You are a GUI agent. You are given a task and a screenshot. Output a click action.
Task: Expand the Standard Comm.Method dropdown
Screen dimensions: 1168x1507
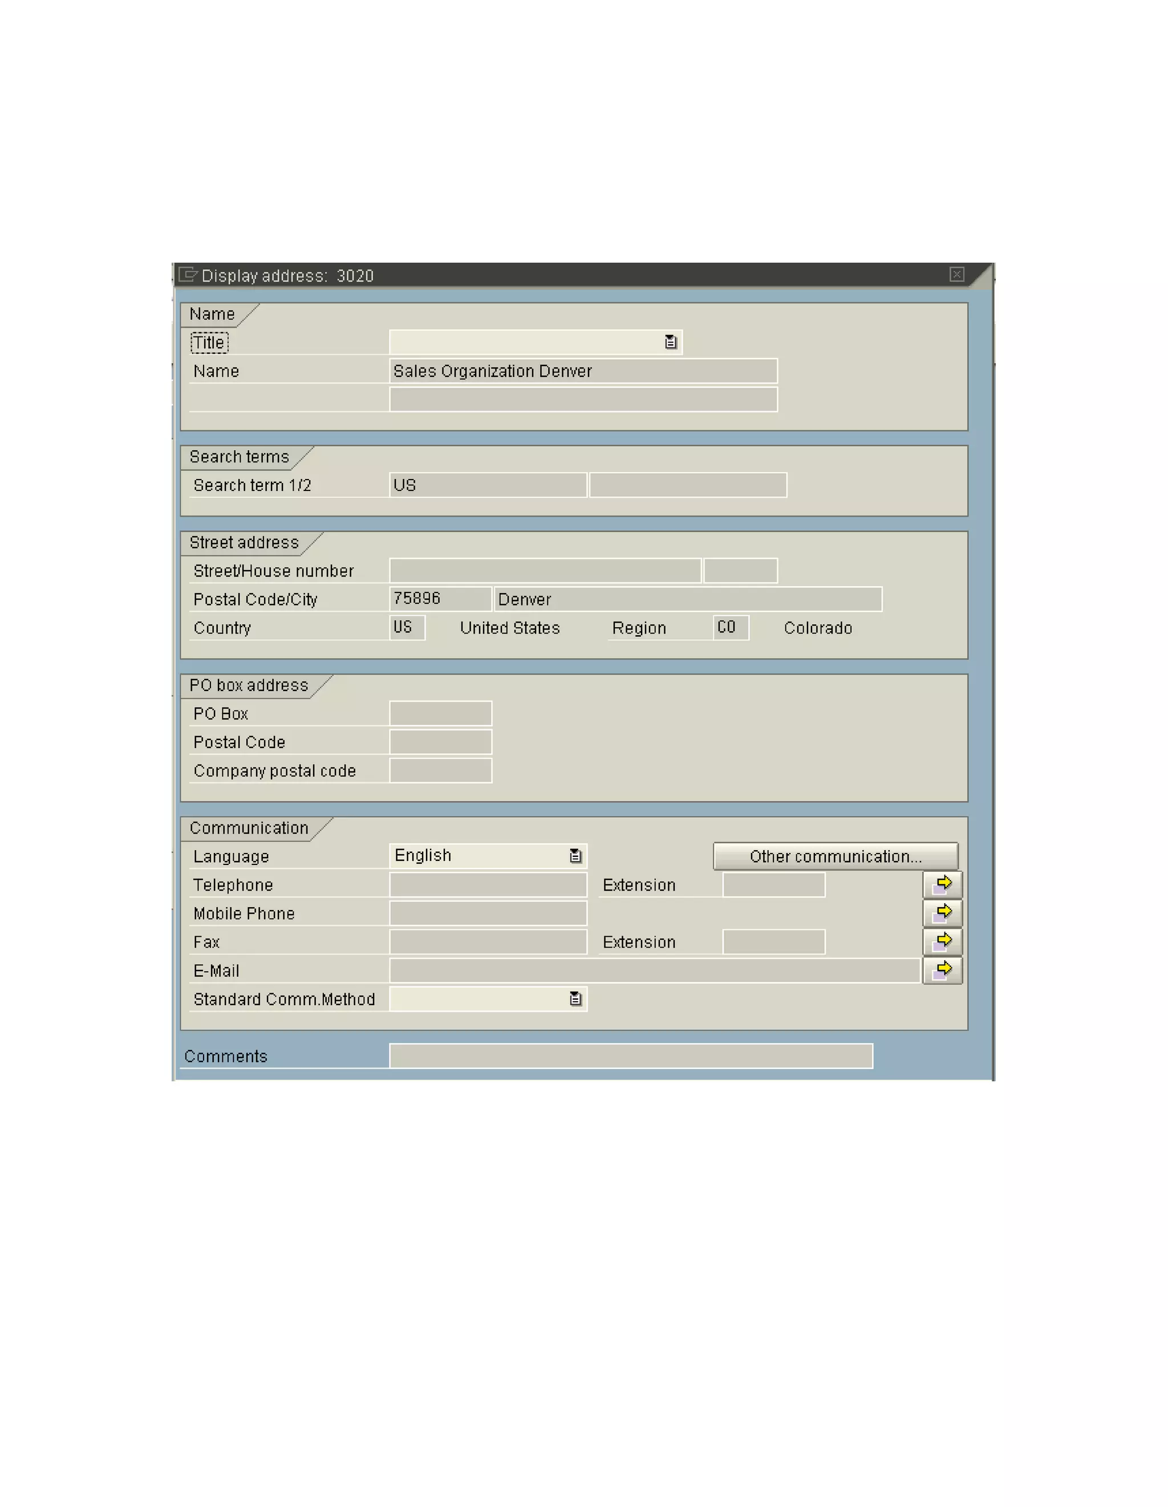click(x=575, y=999)
